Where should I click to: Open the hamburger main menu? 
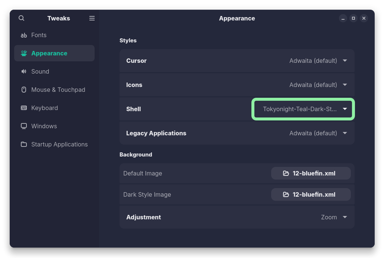(x=92, y=18)
